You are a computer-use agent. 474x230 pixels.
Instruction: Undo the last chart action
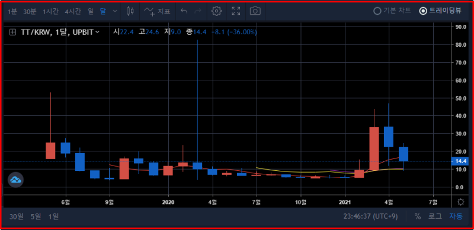tap(184, 11)
